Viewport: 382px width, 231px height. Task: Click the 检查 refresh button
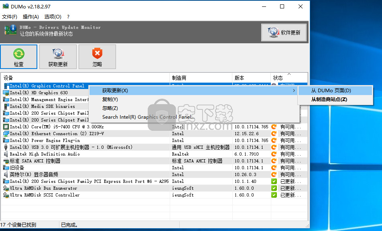tap(19, 57)
